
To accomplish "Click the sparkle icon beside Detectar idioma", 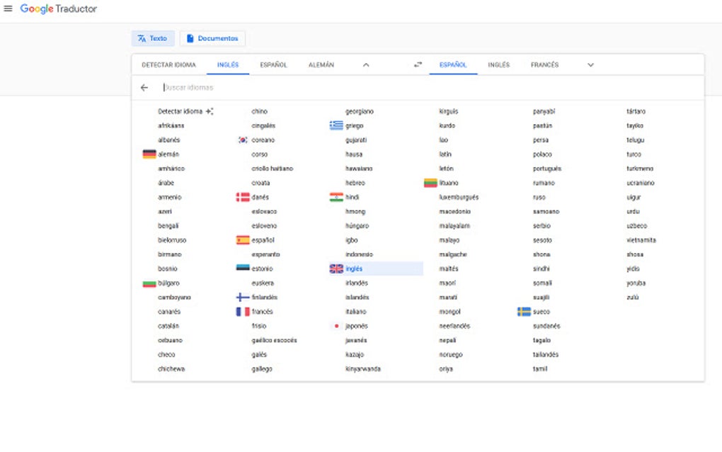I will [210, 111].
